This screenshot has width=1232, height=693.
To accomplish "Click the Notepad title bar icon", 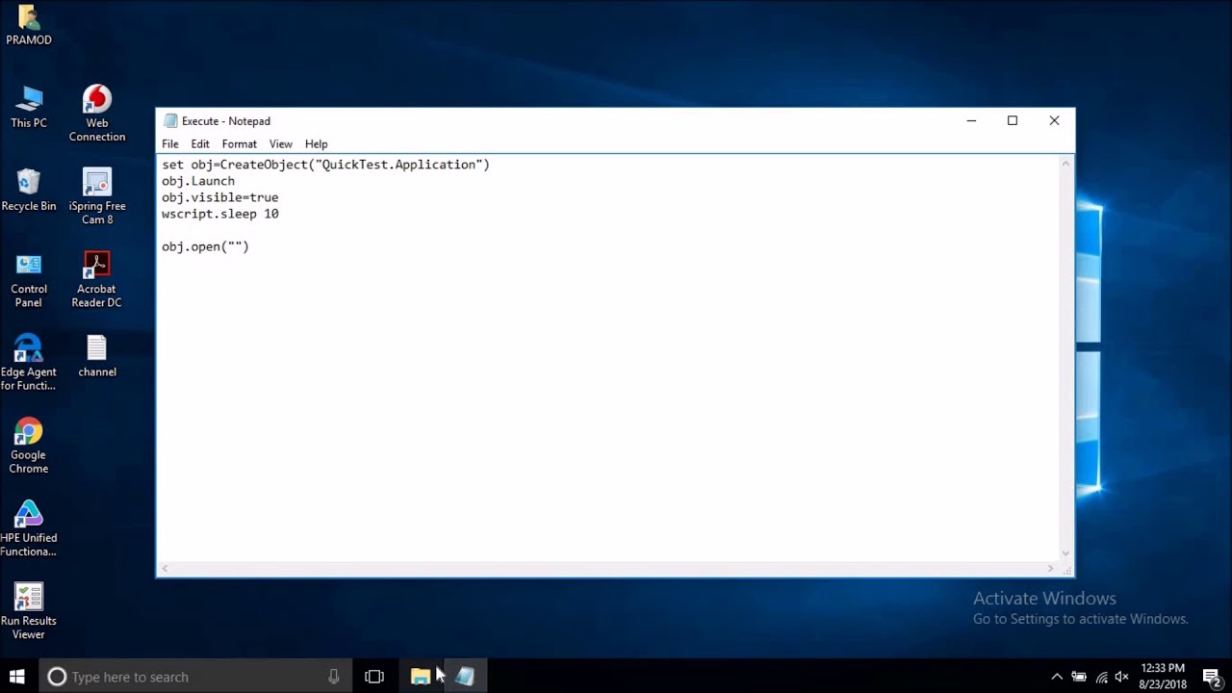I will coord(170,121).
